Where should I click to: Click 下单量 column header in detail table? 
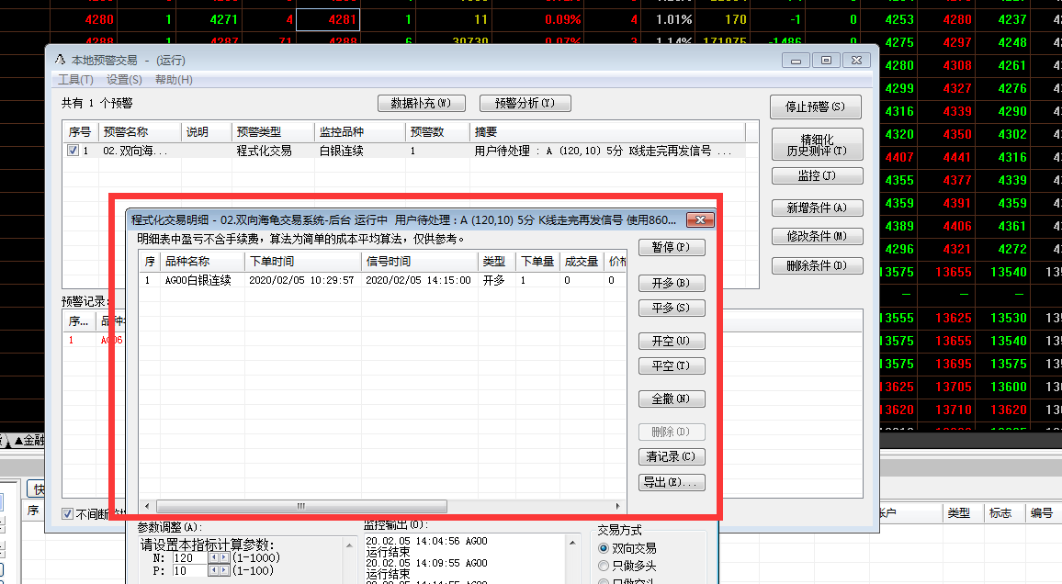(x=537, y=261)
